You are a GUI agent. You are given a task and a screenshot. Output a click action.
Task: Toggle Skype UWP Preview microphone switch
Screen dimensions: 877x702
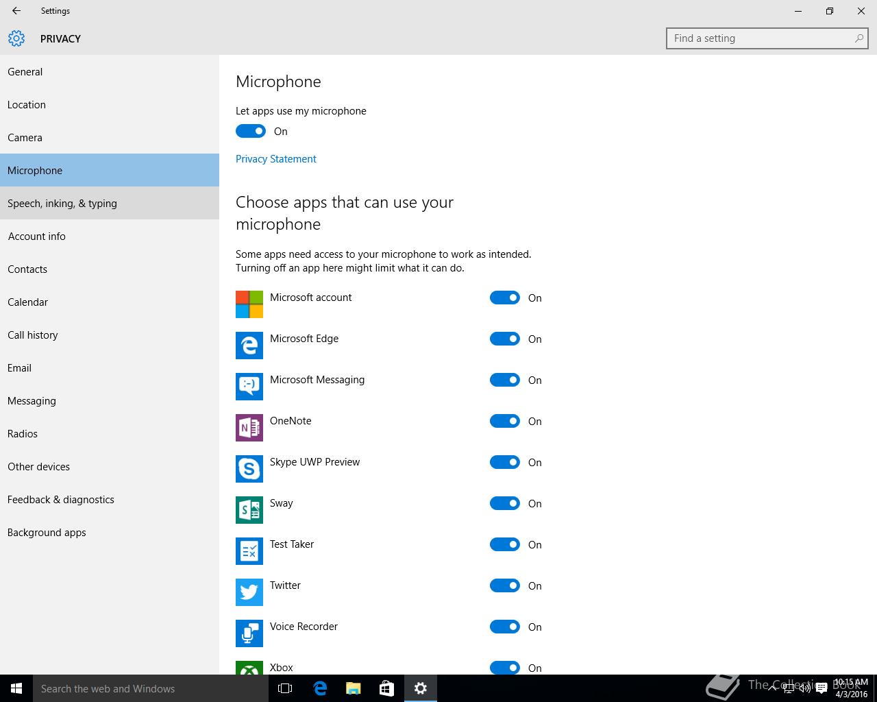[505, 462]
